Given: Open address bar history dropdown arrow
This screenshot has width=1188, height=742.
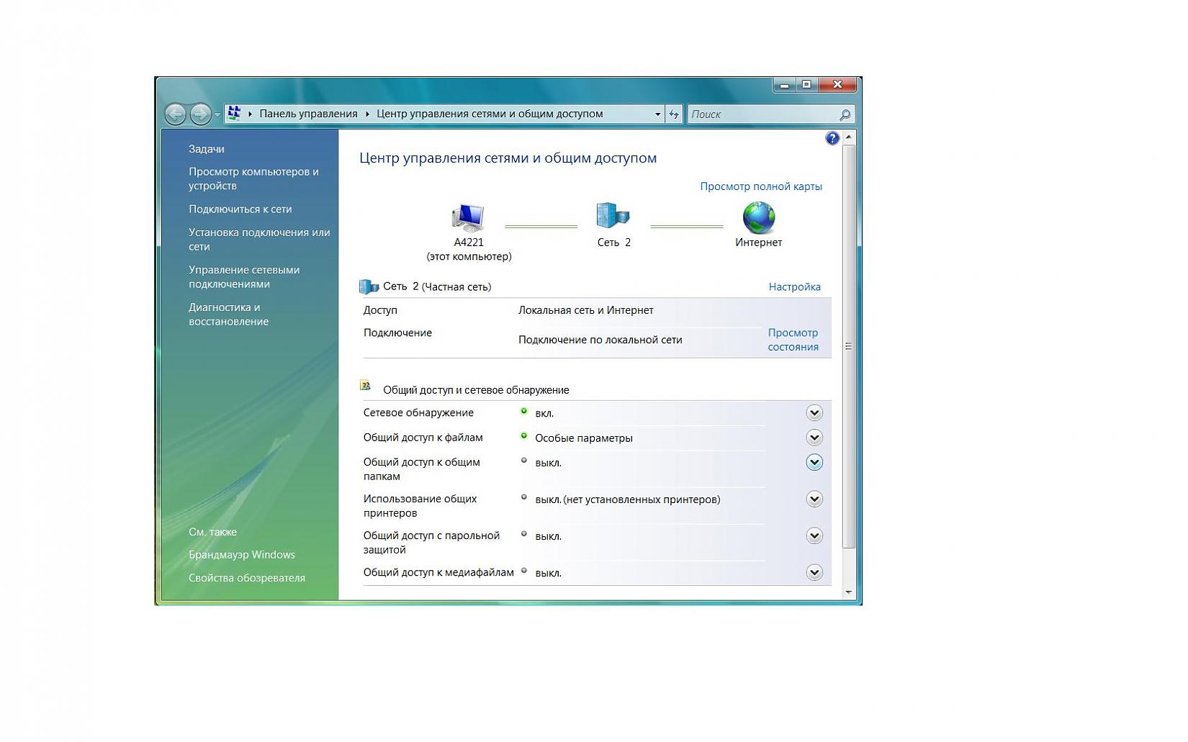Looking at the screenshot, I should click(x=657, y=114).
